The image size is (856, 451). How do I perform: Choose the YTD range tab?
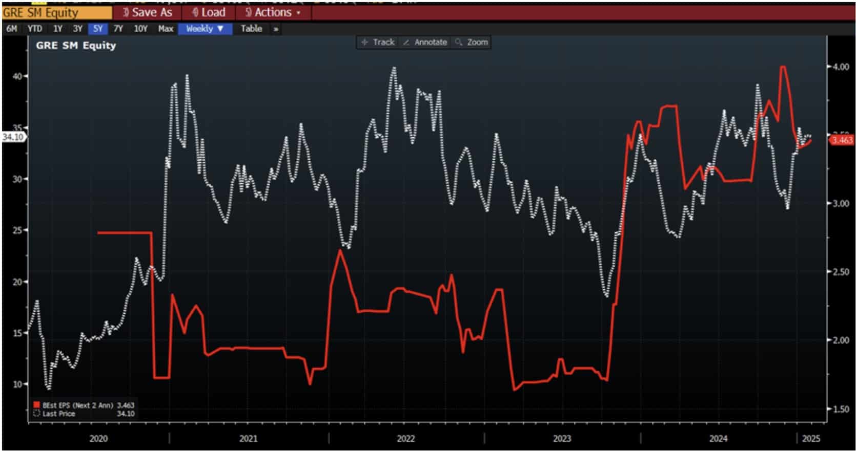point(35,29)
